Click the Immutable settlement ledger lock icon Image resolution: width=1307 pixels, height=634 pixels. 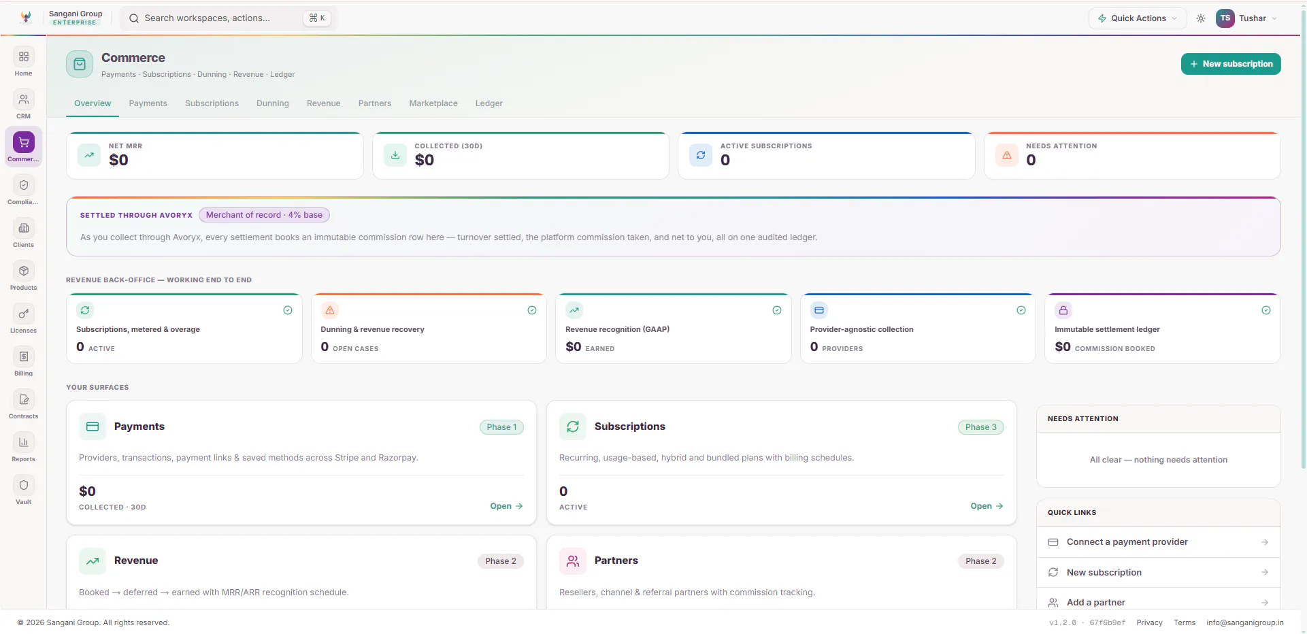click(x=1063, y=310)
